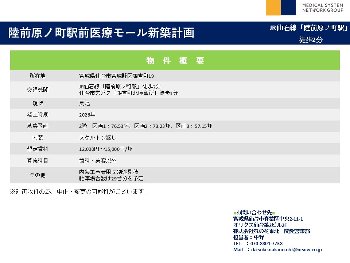
Task: Click the orange and navy logo squares
Action: [281, 8]
